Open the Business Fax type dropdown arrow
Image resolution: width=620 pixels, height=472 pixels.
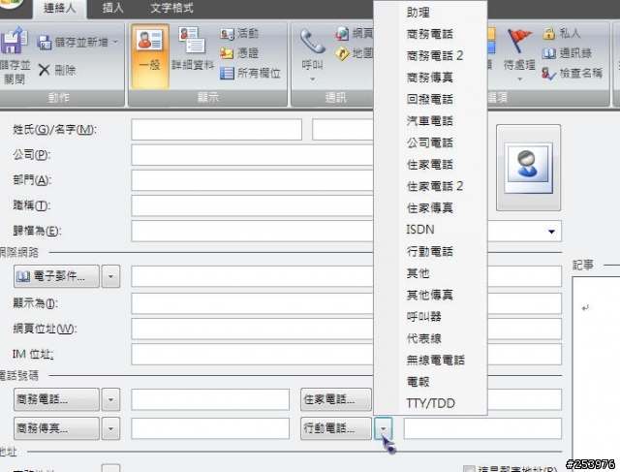pyautogui.click(x=110, y=428)
